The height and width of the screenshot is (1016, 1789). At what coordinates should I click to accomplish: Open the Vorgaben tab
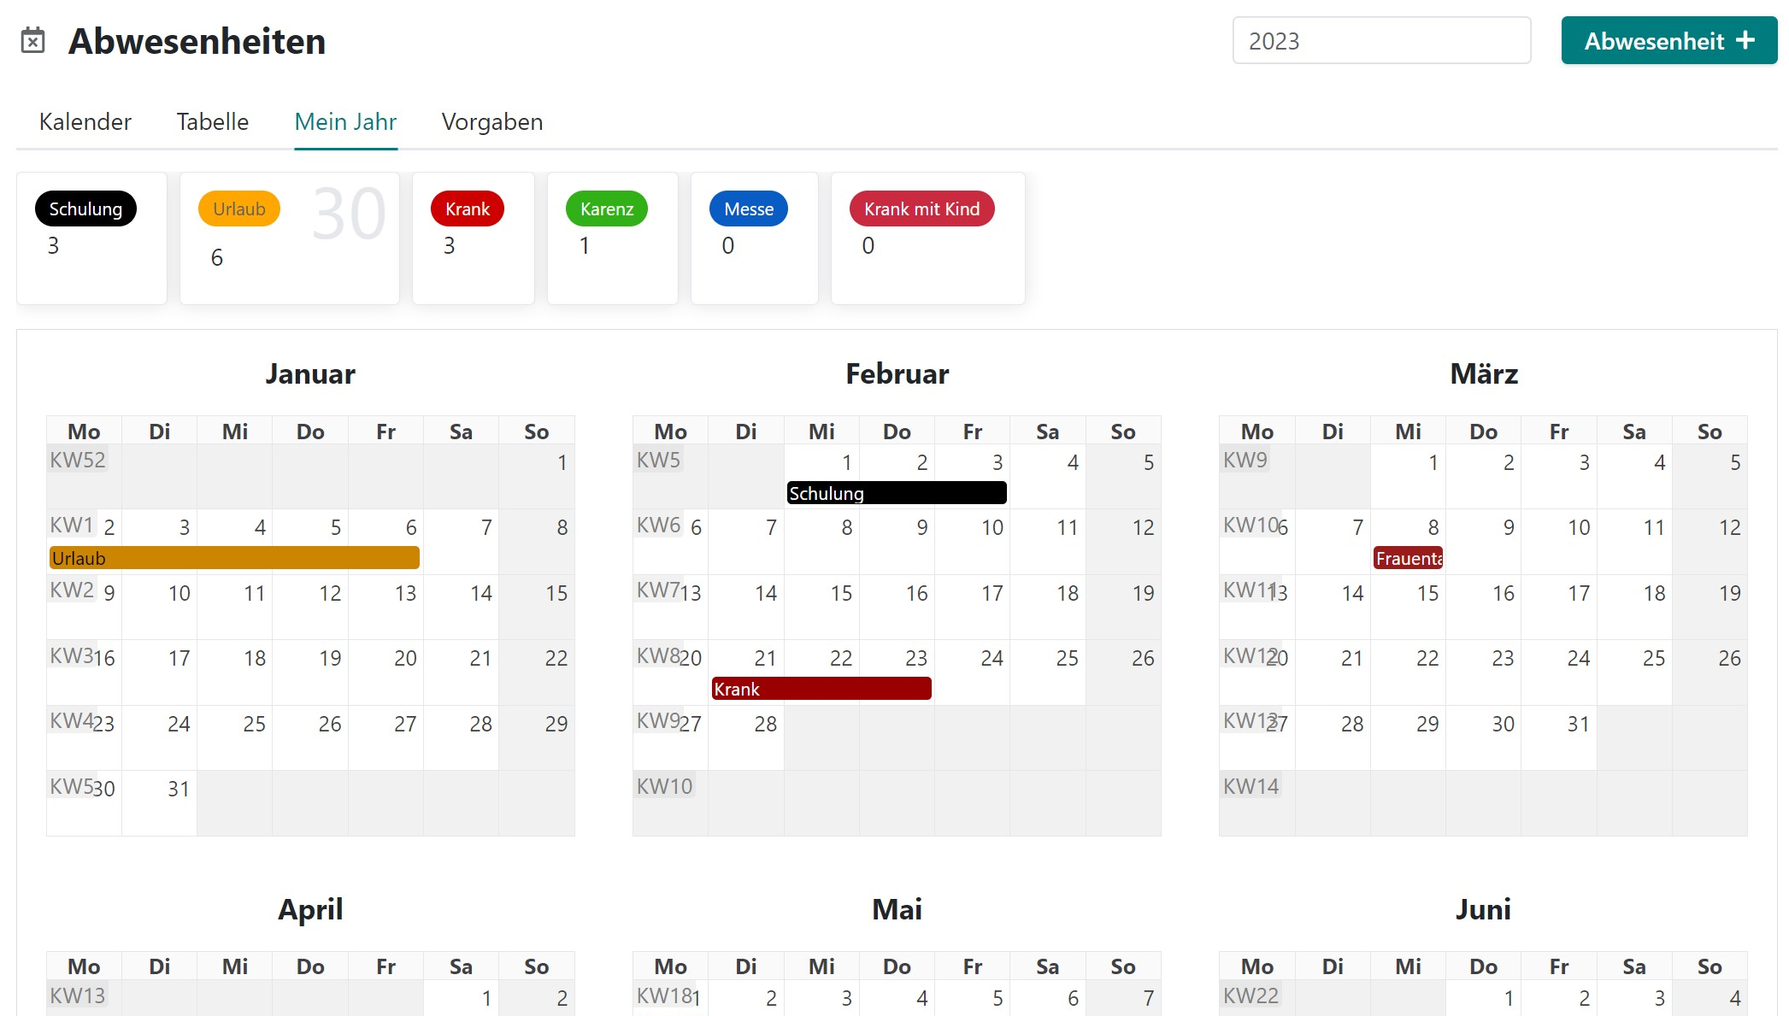pos(491,122)
